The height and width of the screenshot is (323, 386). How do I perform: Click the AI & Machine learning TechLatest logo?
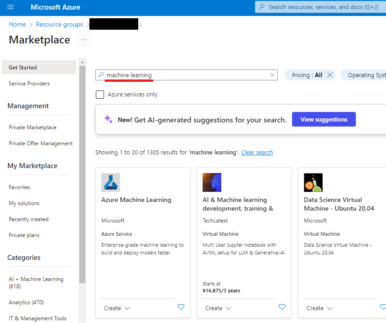click(x=212, y=182)
